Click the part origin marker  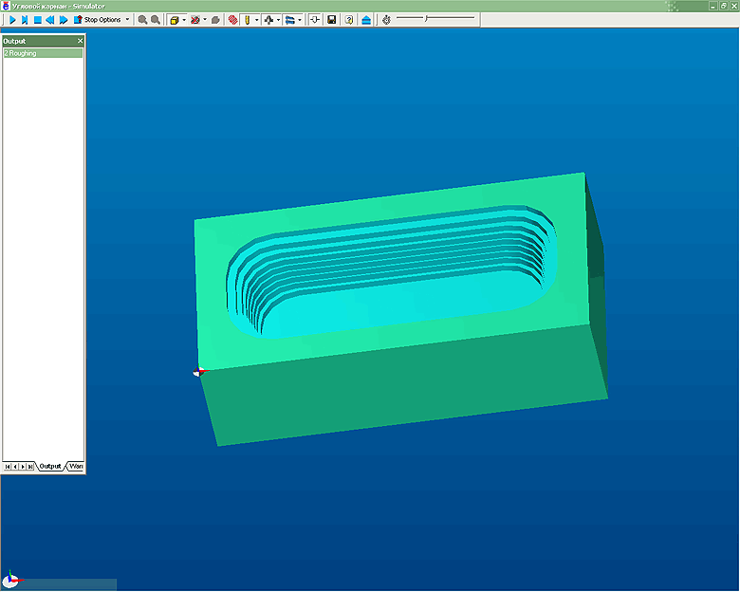198,372
